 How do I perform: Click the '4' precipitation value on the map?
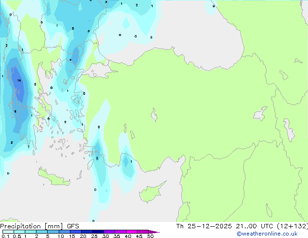tap(70, 60)
